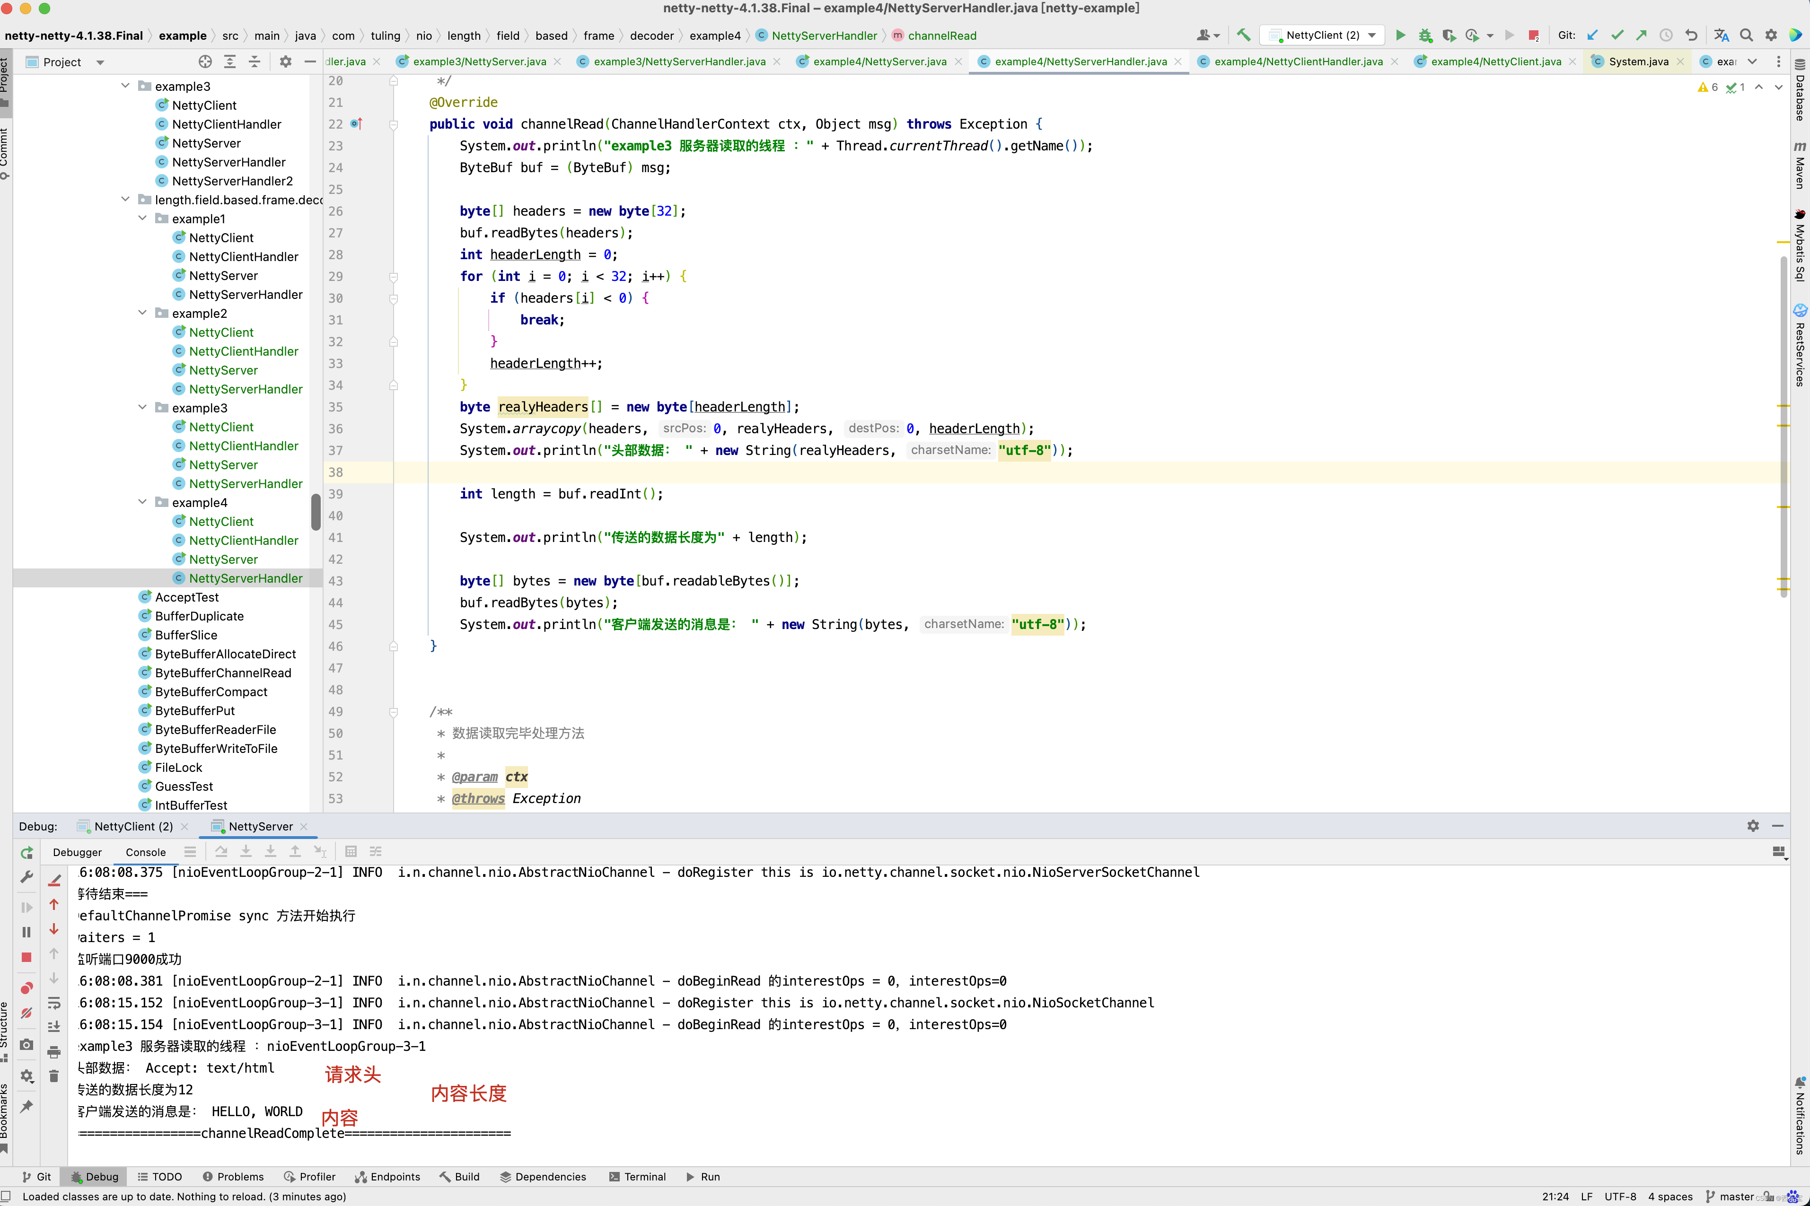The image size is (1810, 1206).
Task: Click the master git branch widget
Action: [x=1736, y=1196]
